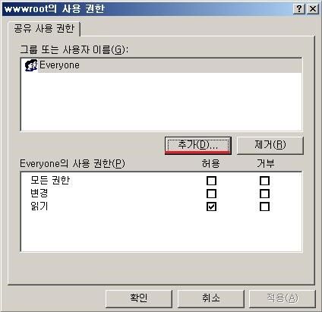Confirm with the 확인 button
This screenshot has width=322, height=312.
point(139,298)
